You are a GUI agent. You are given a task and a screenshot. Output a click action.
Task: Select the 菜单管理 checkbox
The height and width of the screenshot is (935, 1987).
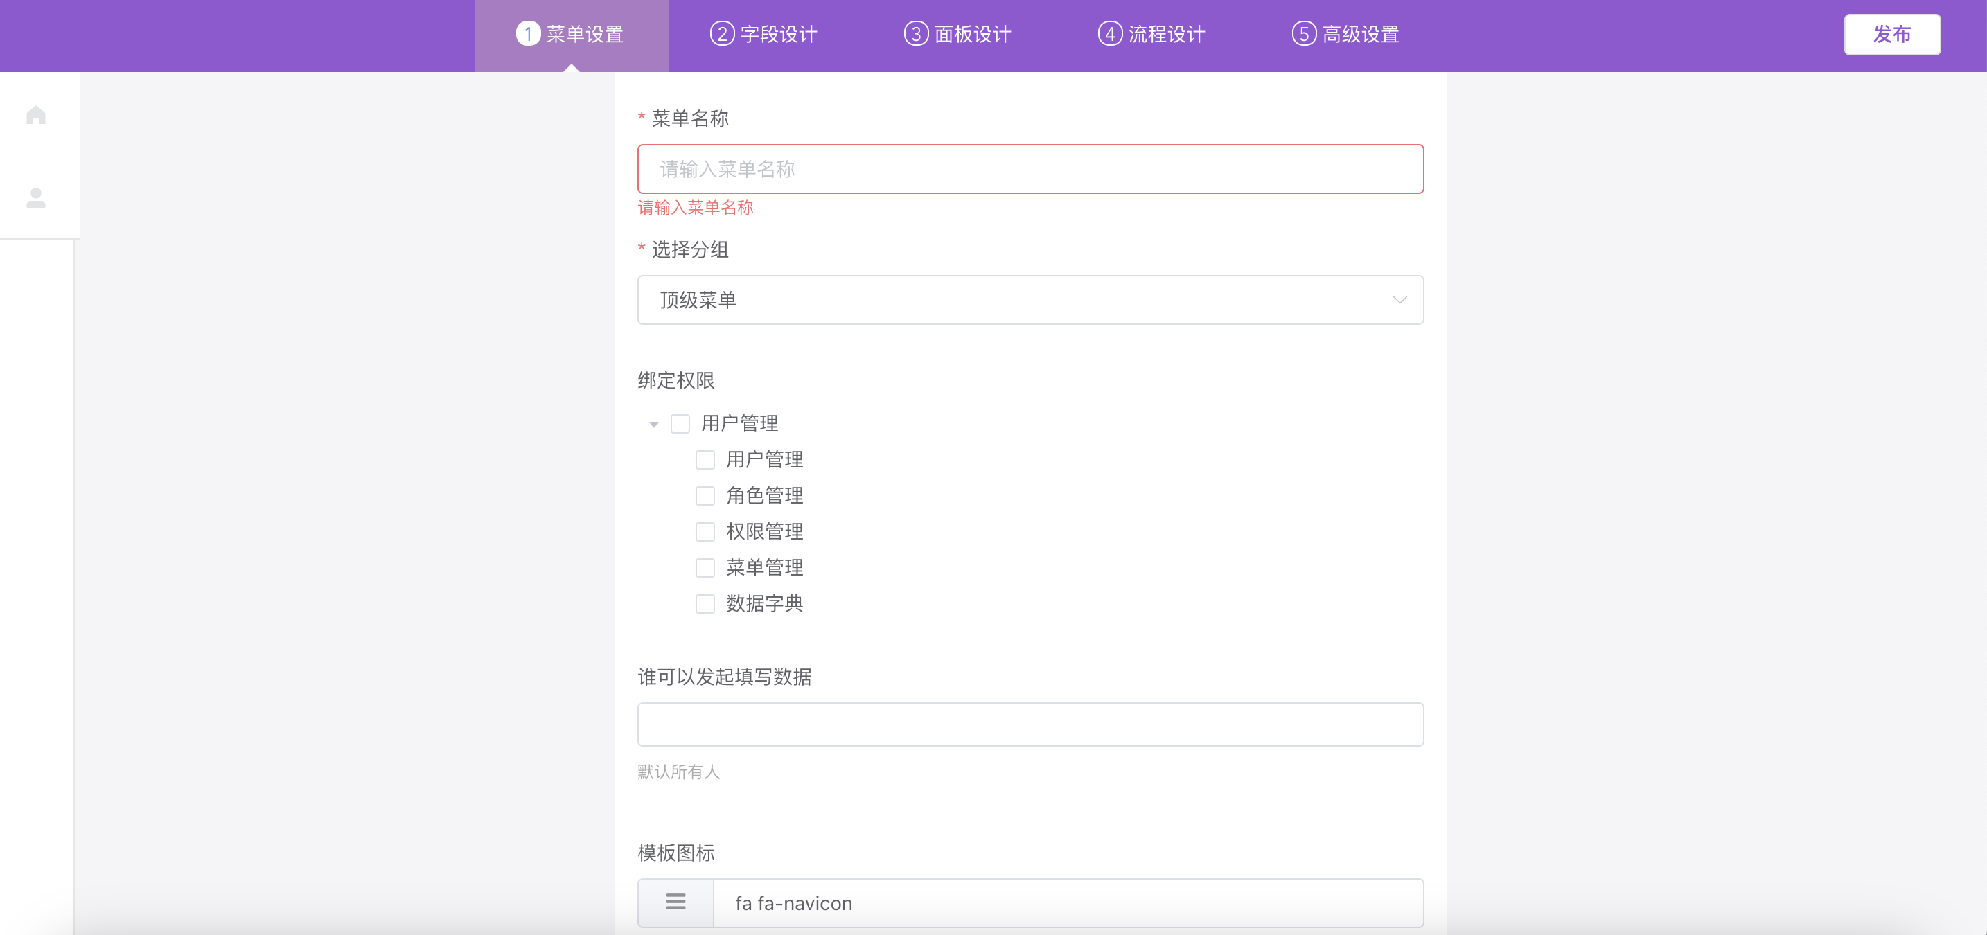[x=705, y=568]
